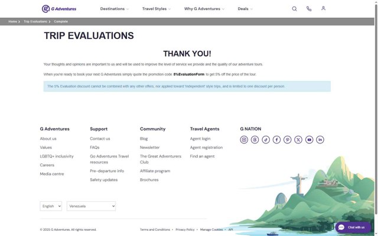Expand the Travel Styles menu
Screen dimensions: 378x236
coord(157,9)
